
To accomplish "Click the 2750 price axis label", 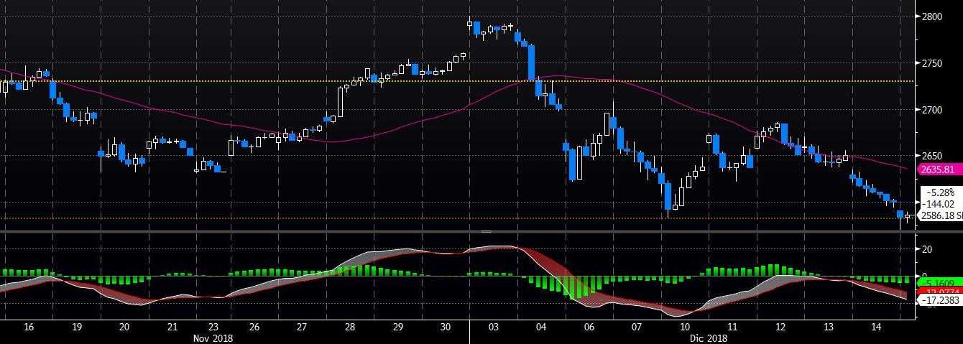I will pos(932,63).
